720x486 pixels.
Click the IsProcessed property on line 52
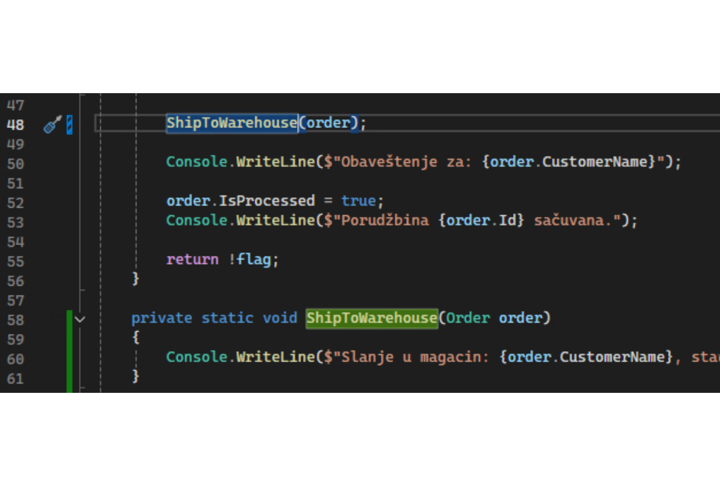266,201
